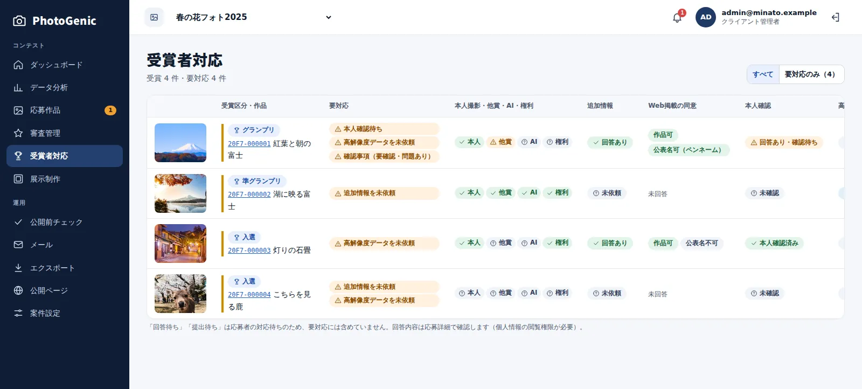Click the 公開前チェック checkmark icon

point(18,222)
